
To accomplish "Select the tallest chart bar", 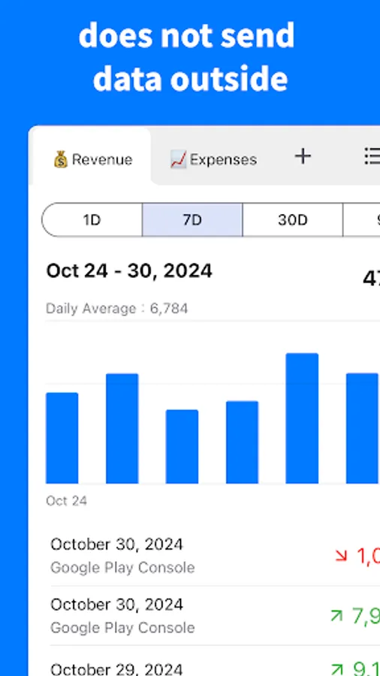I will pos(302,418).
